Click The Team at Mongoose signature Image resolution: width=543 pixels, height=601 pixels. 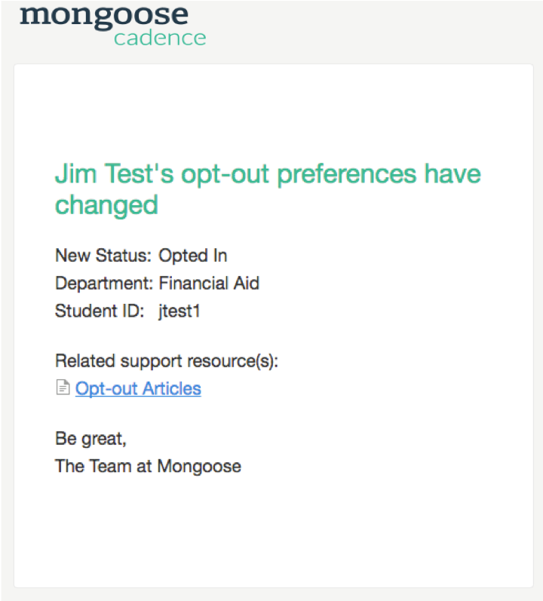click(x=148, y=466)
